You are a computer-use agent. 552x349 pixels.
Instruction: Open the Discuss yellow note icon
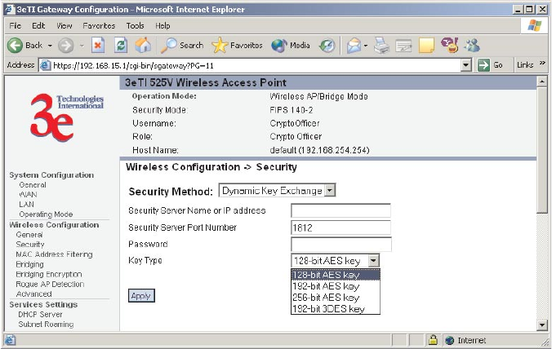point(427,46)
